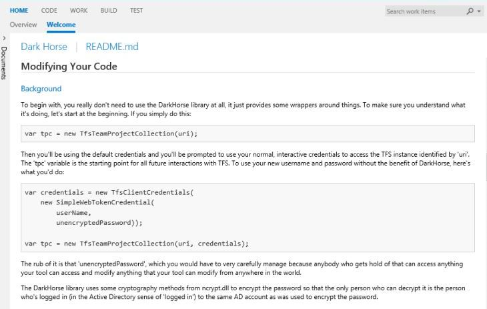Image resolution: width=487 pixels, height=309 pixels.
Task: Click the vertical Documents panel label
Action: (4, 63)
